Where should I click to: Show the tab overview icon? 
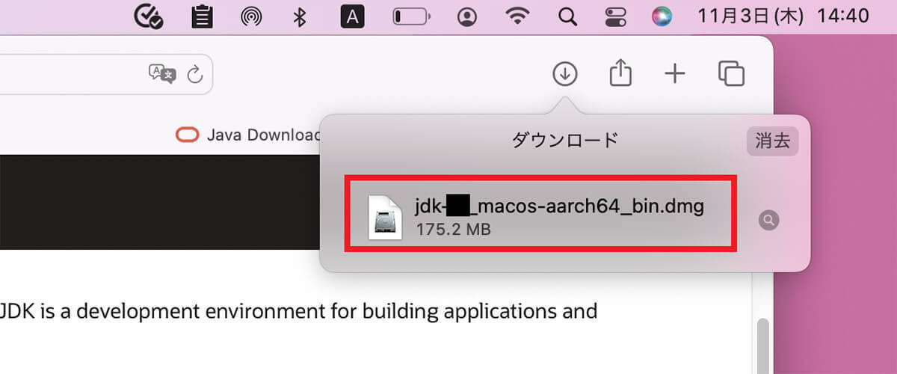[731, 73]
